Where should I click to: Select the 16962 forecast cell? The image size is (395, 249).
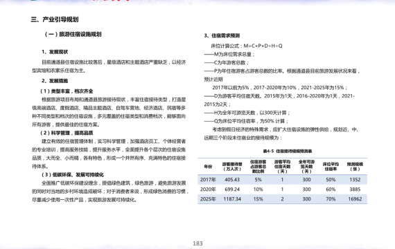pos(355,199)
